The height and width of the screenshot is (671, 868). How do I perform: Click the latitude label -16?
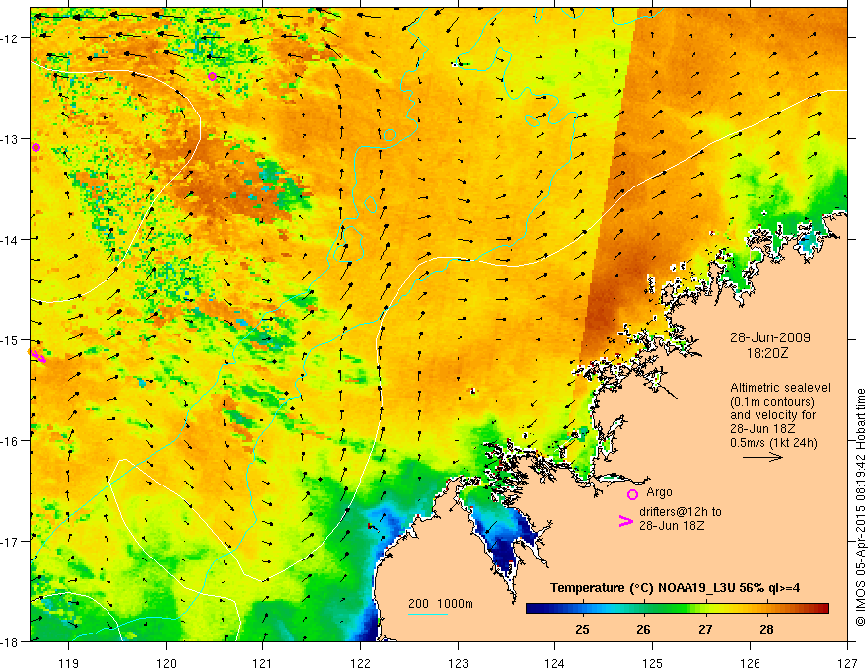[10, 441]
